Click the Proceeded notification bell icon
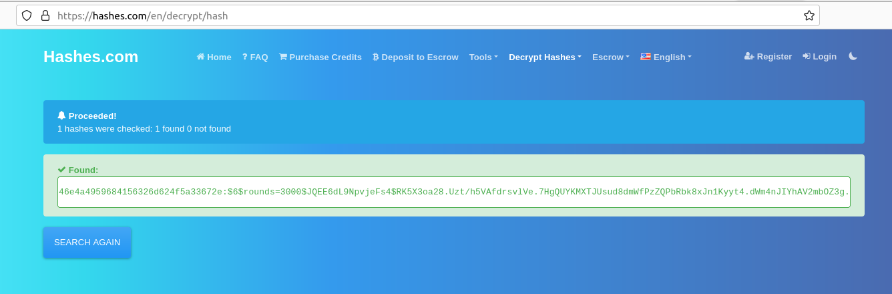892x294 pixels. [61, 116]
